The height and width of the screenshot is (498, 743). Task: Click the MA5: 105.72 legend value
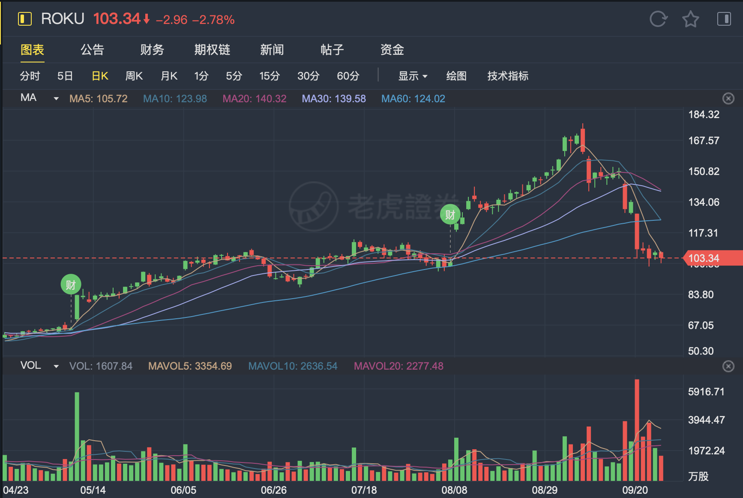[x=99, y=98]
